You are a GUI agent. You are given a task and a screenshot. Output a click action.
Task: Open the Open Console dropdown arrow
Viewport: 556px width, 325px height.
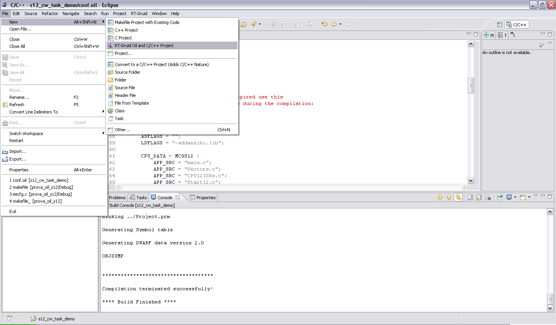[x=529, y=197]
